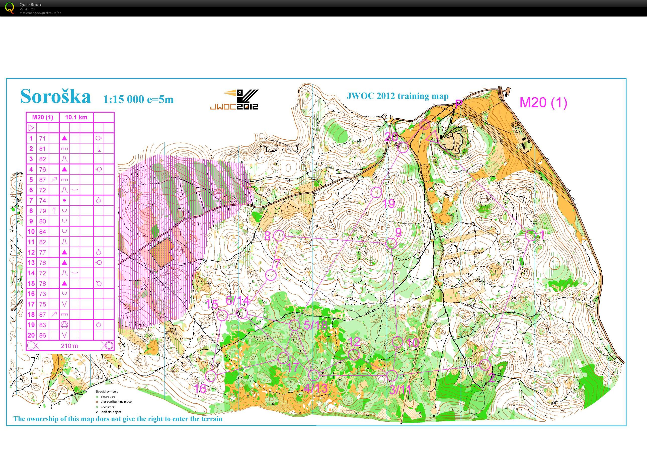The image size is (647, 470).
Task: Click control circle 9 on the map
Action: click(x=391, y=244)
